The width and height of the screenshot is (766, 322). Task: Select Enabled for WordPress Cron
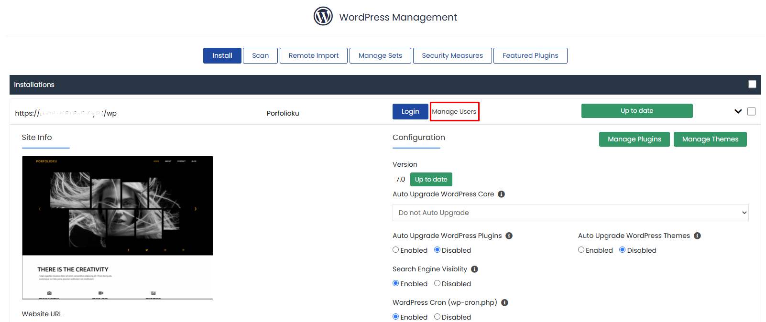click(x=395, y=317)
